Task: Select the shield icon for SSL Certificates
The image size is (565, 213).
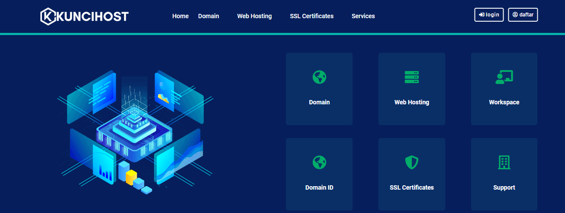Action: coord(411,162)
